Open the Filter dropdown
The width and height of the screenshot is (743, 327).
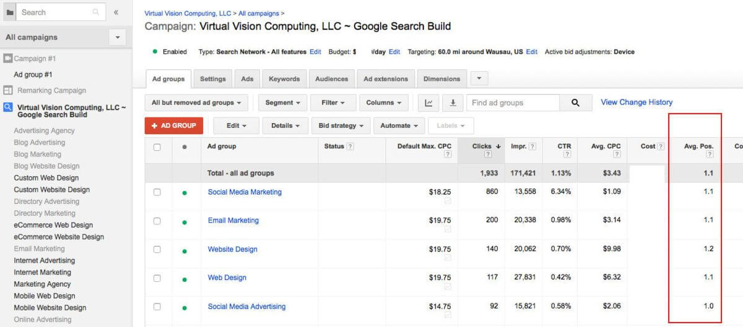pyautogui.click(x=333, y=103)
